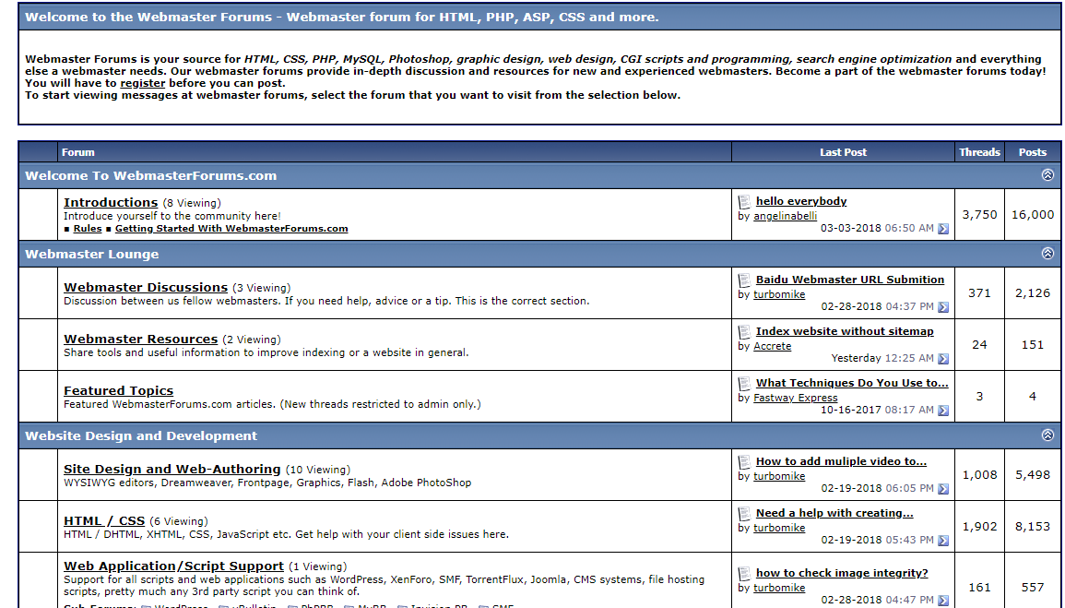This screenshot has width=1065, height=608.
Task: Click post icon beside 'Index website without sitemap'
Action: (745, 331)
